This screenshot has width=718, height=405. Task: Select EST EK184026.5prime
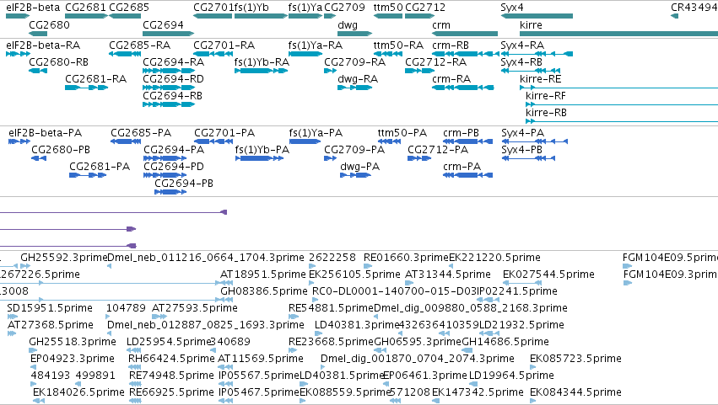pos(78,393)
